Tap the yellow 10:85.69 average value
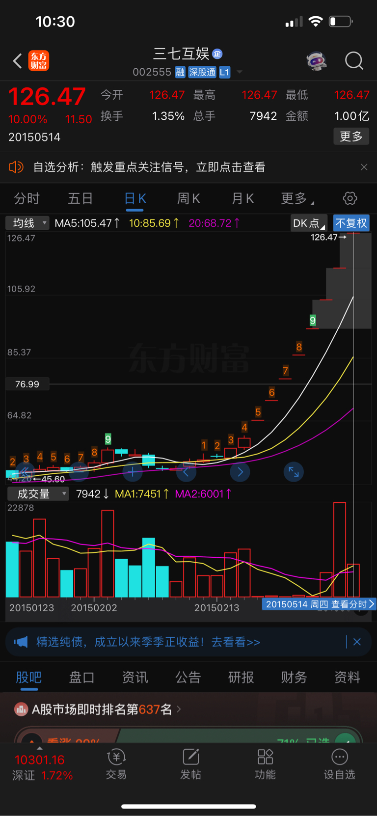Screen dimensions: 377x816 coord(154,223)
